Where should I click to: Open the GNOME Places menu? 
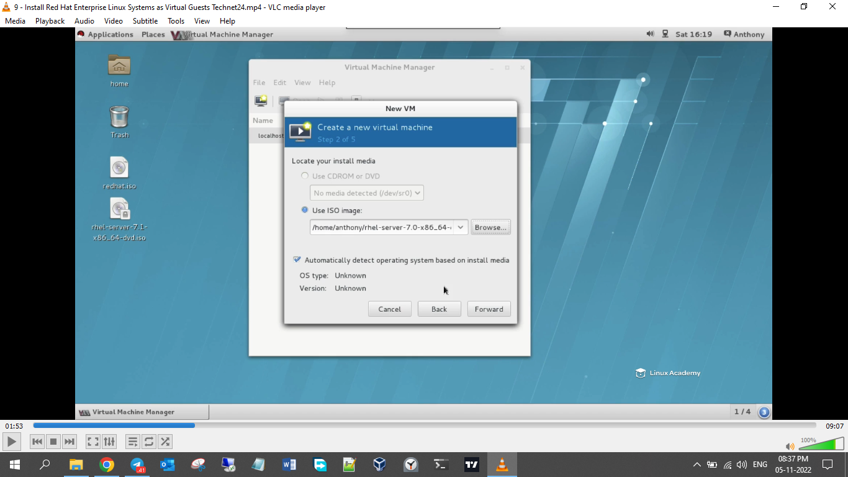153,34
